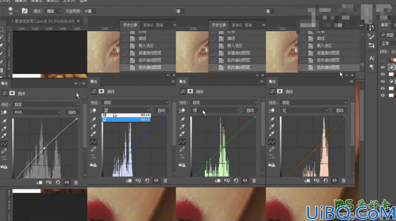
Task: Open Character panel 'A' icon in right dock
Action: (x=371, y=58)
